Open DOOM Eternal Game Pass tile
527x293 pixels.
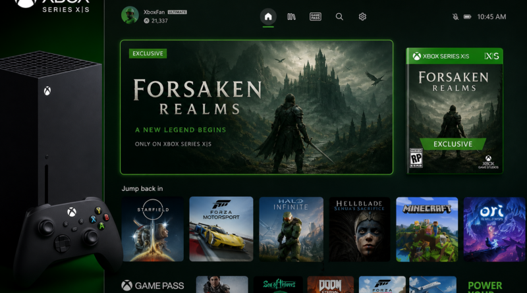click(x=331, y=284)
